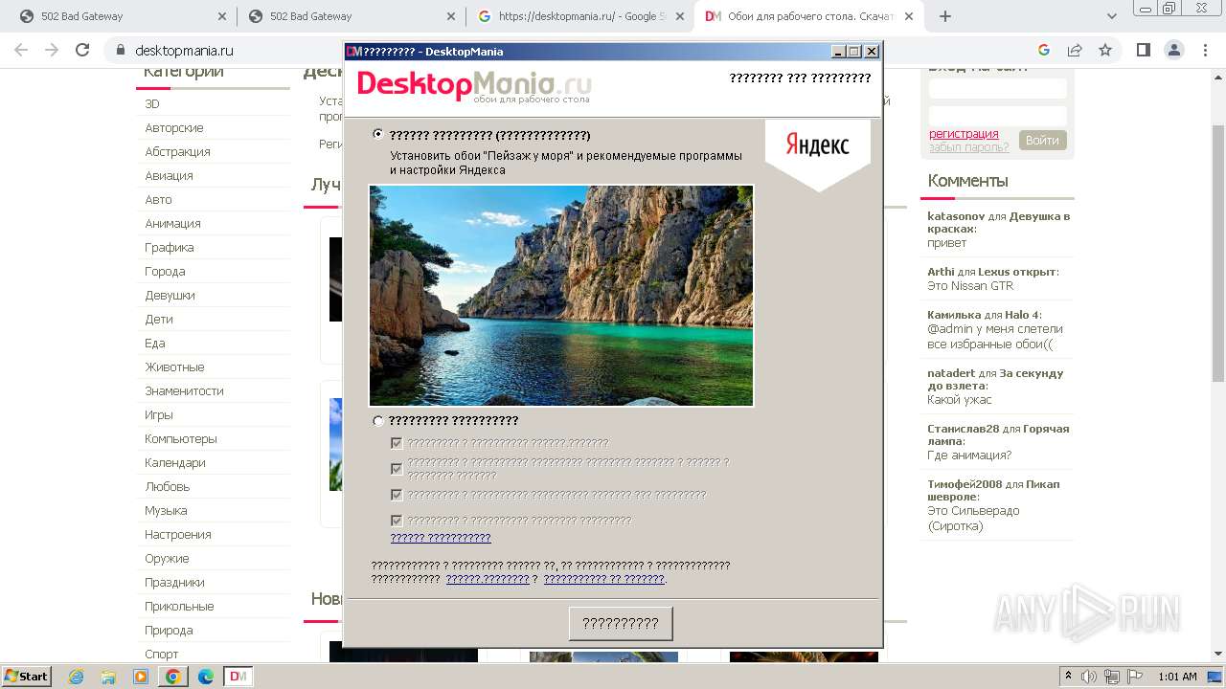1226x689 pixels.
Task: Toggle the first greyed checkbox in installer
Action: (397, 443)
